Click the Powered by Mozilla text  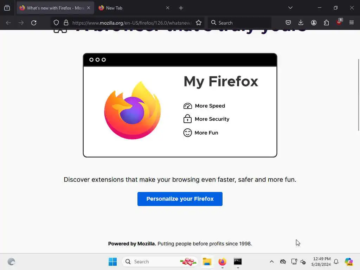pyautogui.click(x=132, y=244)
